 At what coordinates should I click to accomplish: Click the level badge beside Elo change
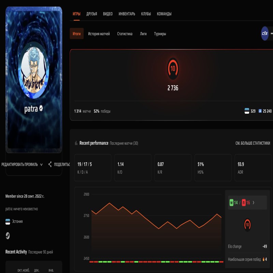248,225
